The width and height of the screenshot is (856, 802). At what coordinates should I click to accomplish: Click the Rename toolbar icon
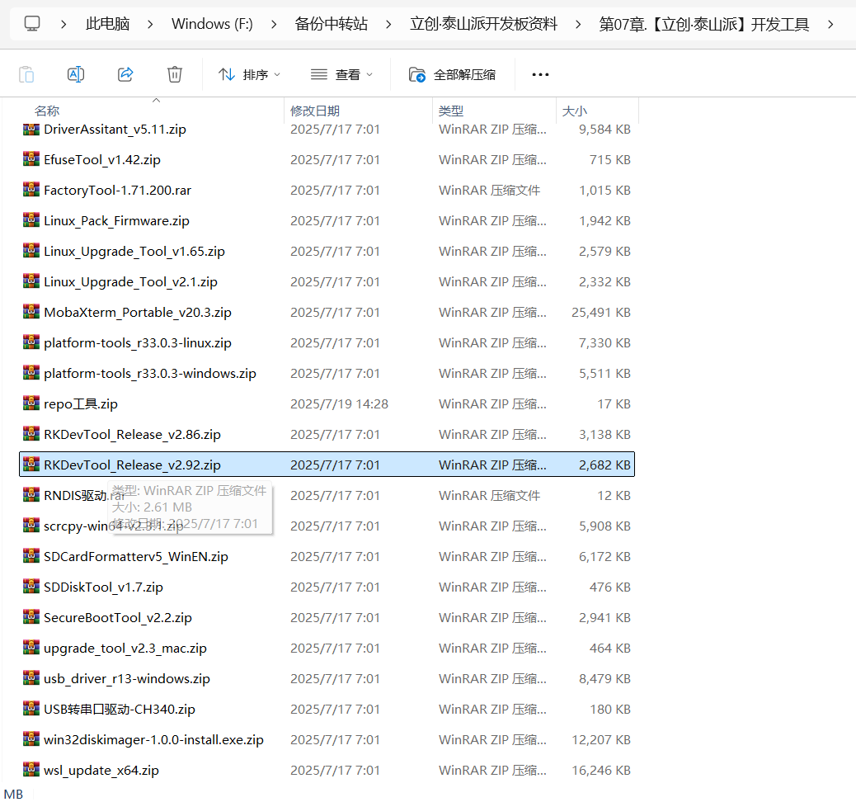75,74
